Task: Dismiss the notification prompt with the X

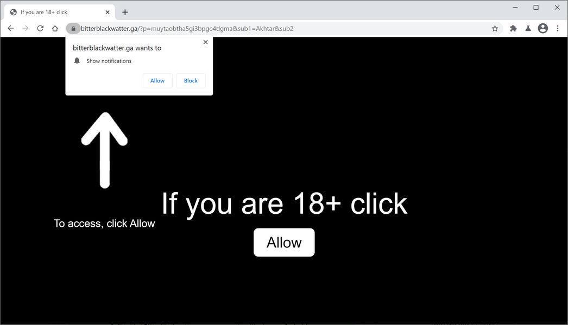Action: point(205,42)
